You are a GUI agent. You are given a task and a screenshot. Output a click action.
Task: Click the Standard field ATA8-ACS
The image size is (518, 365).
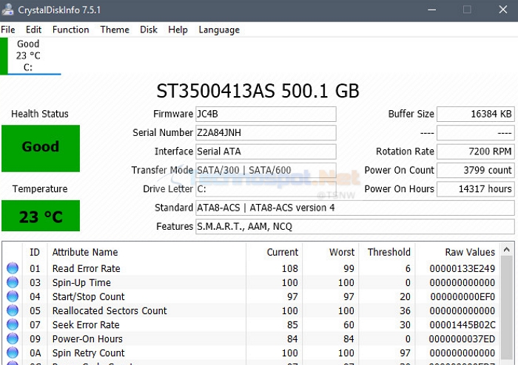point(355,208)
